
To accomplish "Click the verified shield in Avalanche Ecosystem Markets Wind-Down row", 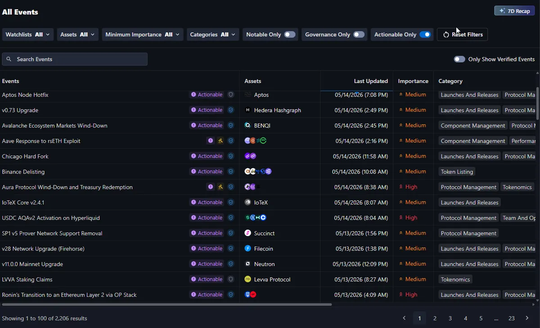I will click(231, 125).
